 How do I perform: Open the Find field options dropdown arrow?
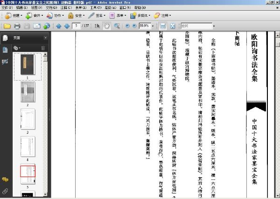[214, 26]
